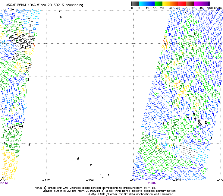Click the "-159" longitude label
The height and width of the screenshot is (196, 223).
pyautogui.click(x=90, y=180)
